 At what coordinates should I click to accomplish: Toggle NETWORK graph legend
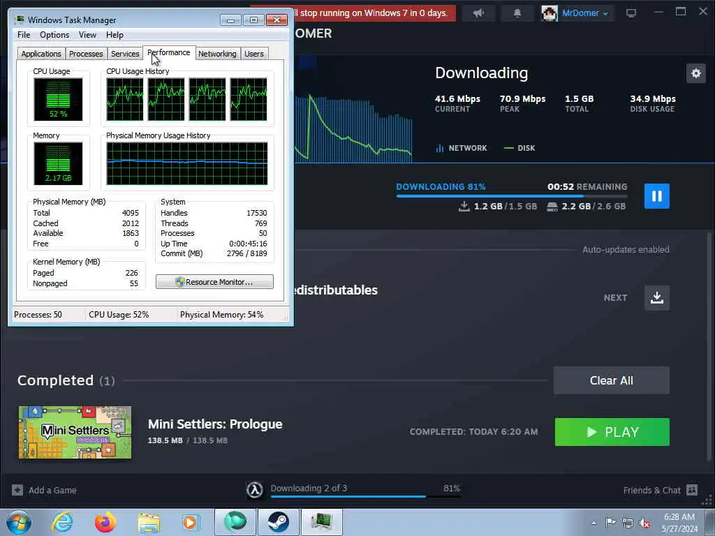pos(462,148)
